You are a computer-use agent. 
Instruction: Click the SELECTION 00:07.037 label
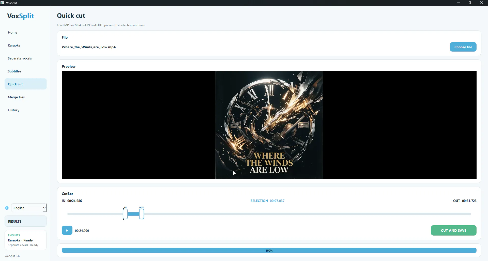point(267,201)
